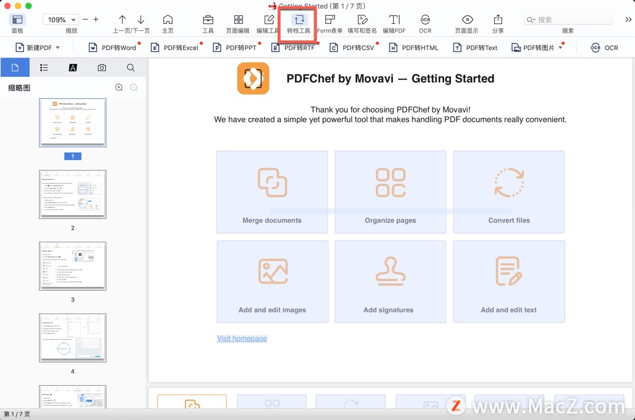Select the 编辑PDF tool
Viewport: 635px width, 420px height.
point(394,19)
